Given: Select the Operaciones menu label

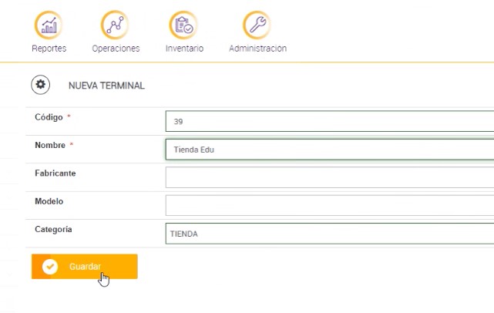Looking at the screenshot, I should point(116,49).
